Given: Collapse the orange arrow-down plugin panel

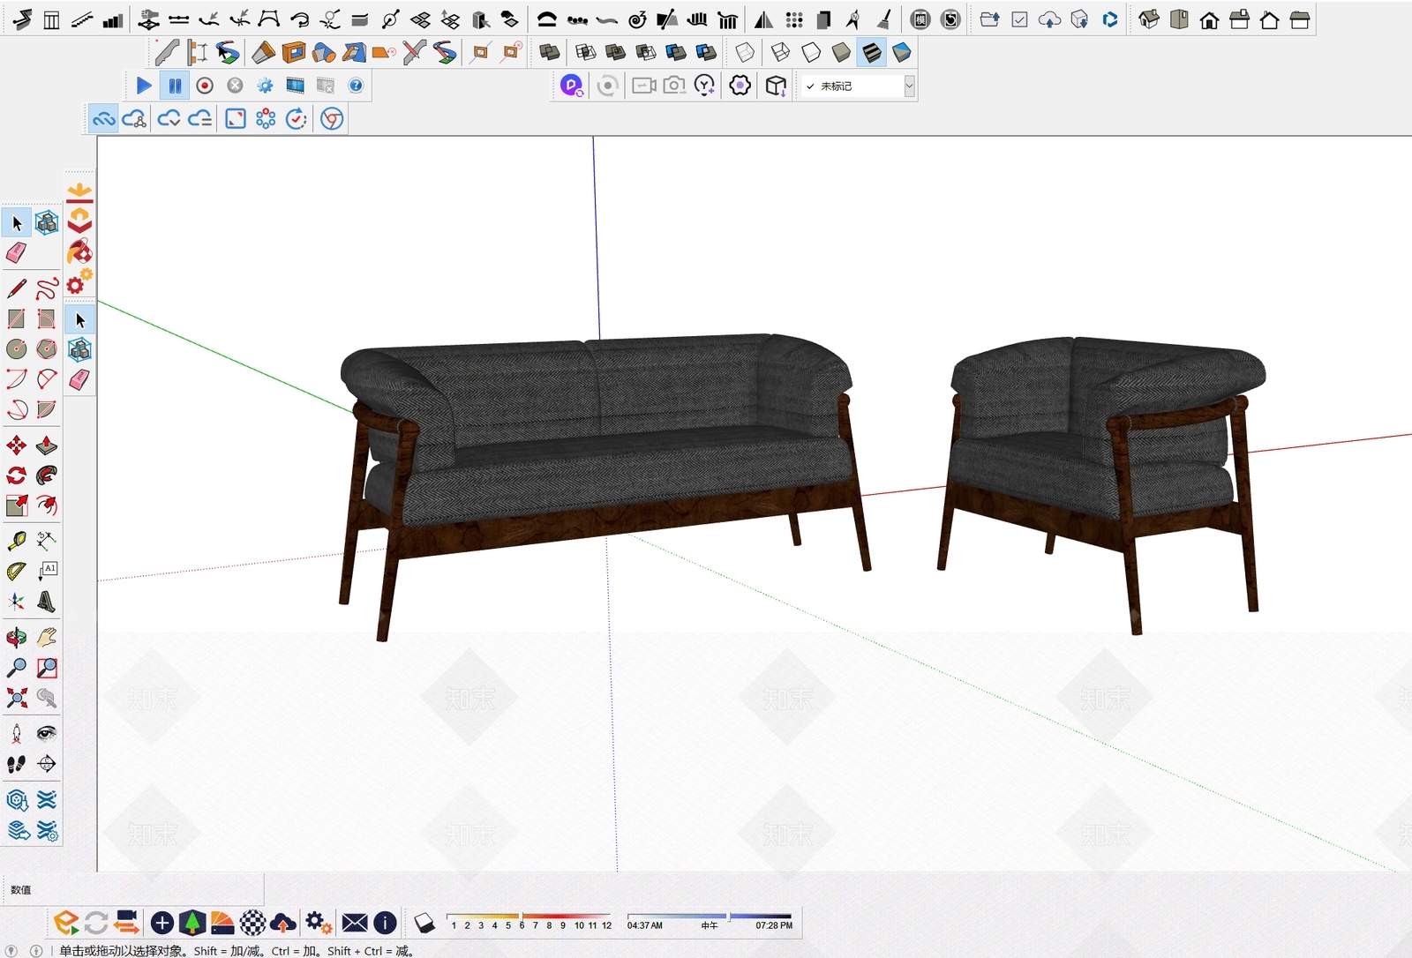Looking at the screenshot, I should click(x=79, y=191).
